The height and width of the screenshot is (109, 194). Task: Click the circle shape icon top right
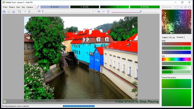(189, 7)
